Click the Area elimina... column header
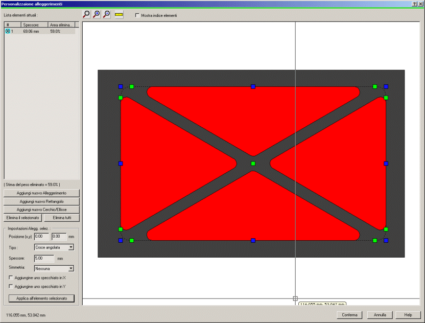 tap(61, 25)
